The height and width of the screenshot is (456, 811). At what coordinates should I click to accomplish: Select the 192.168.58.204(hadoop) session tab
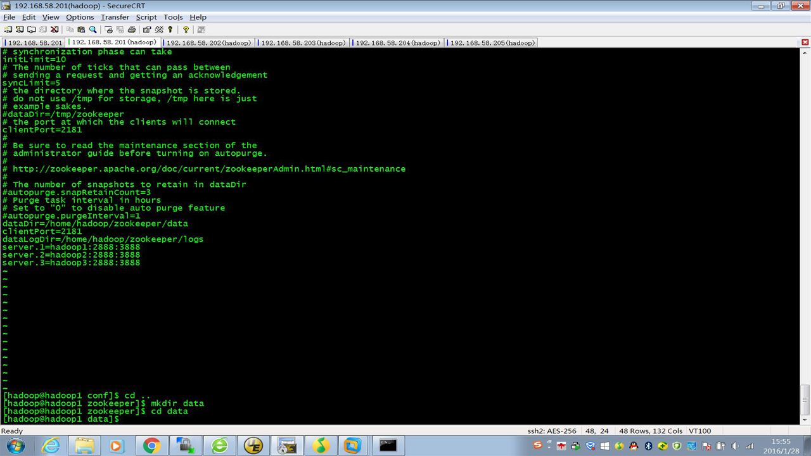click(x=397, y=43)
